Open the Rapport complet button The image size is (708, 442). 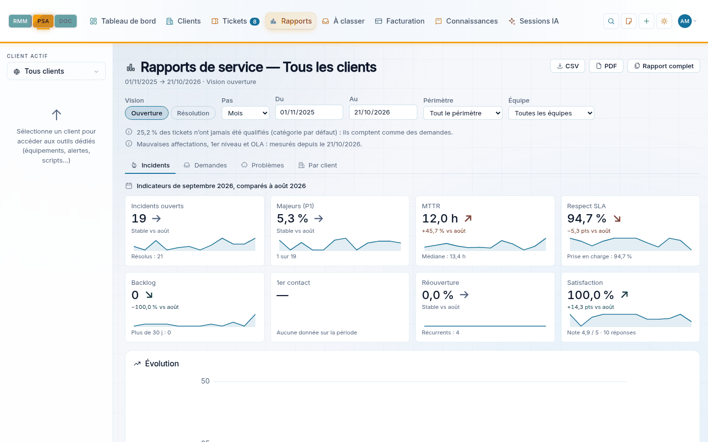[664, 66]
